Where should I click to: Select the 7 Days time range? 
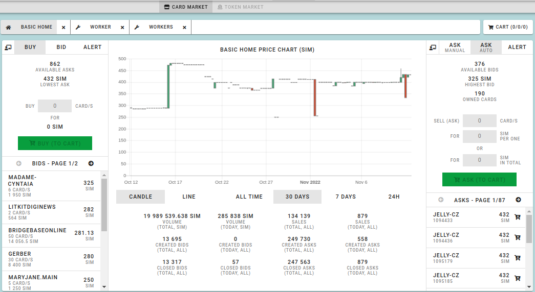pyautogui.click(x=346, y=197)
